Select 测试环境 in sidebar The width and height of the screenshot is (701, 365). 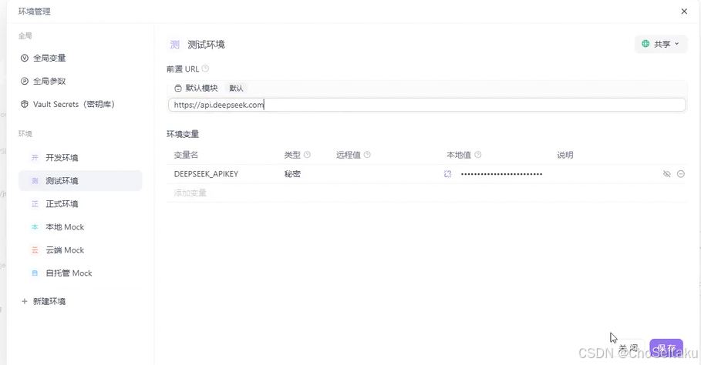(x=80, y=181)
